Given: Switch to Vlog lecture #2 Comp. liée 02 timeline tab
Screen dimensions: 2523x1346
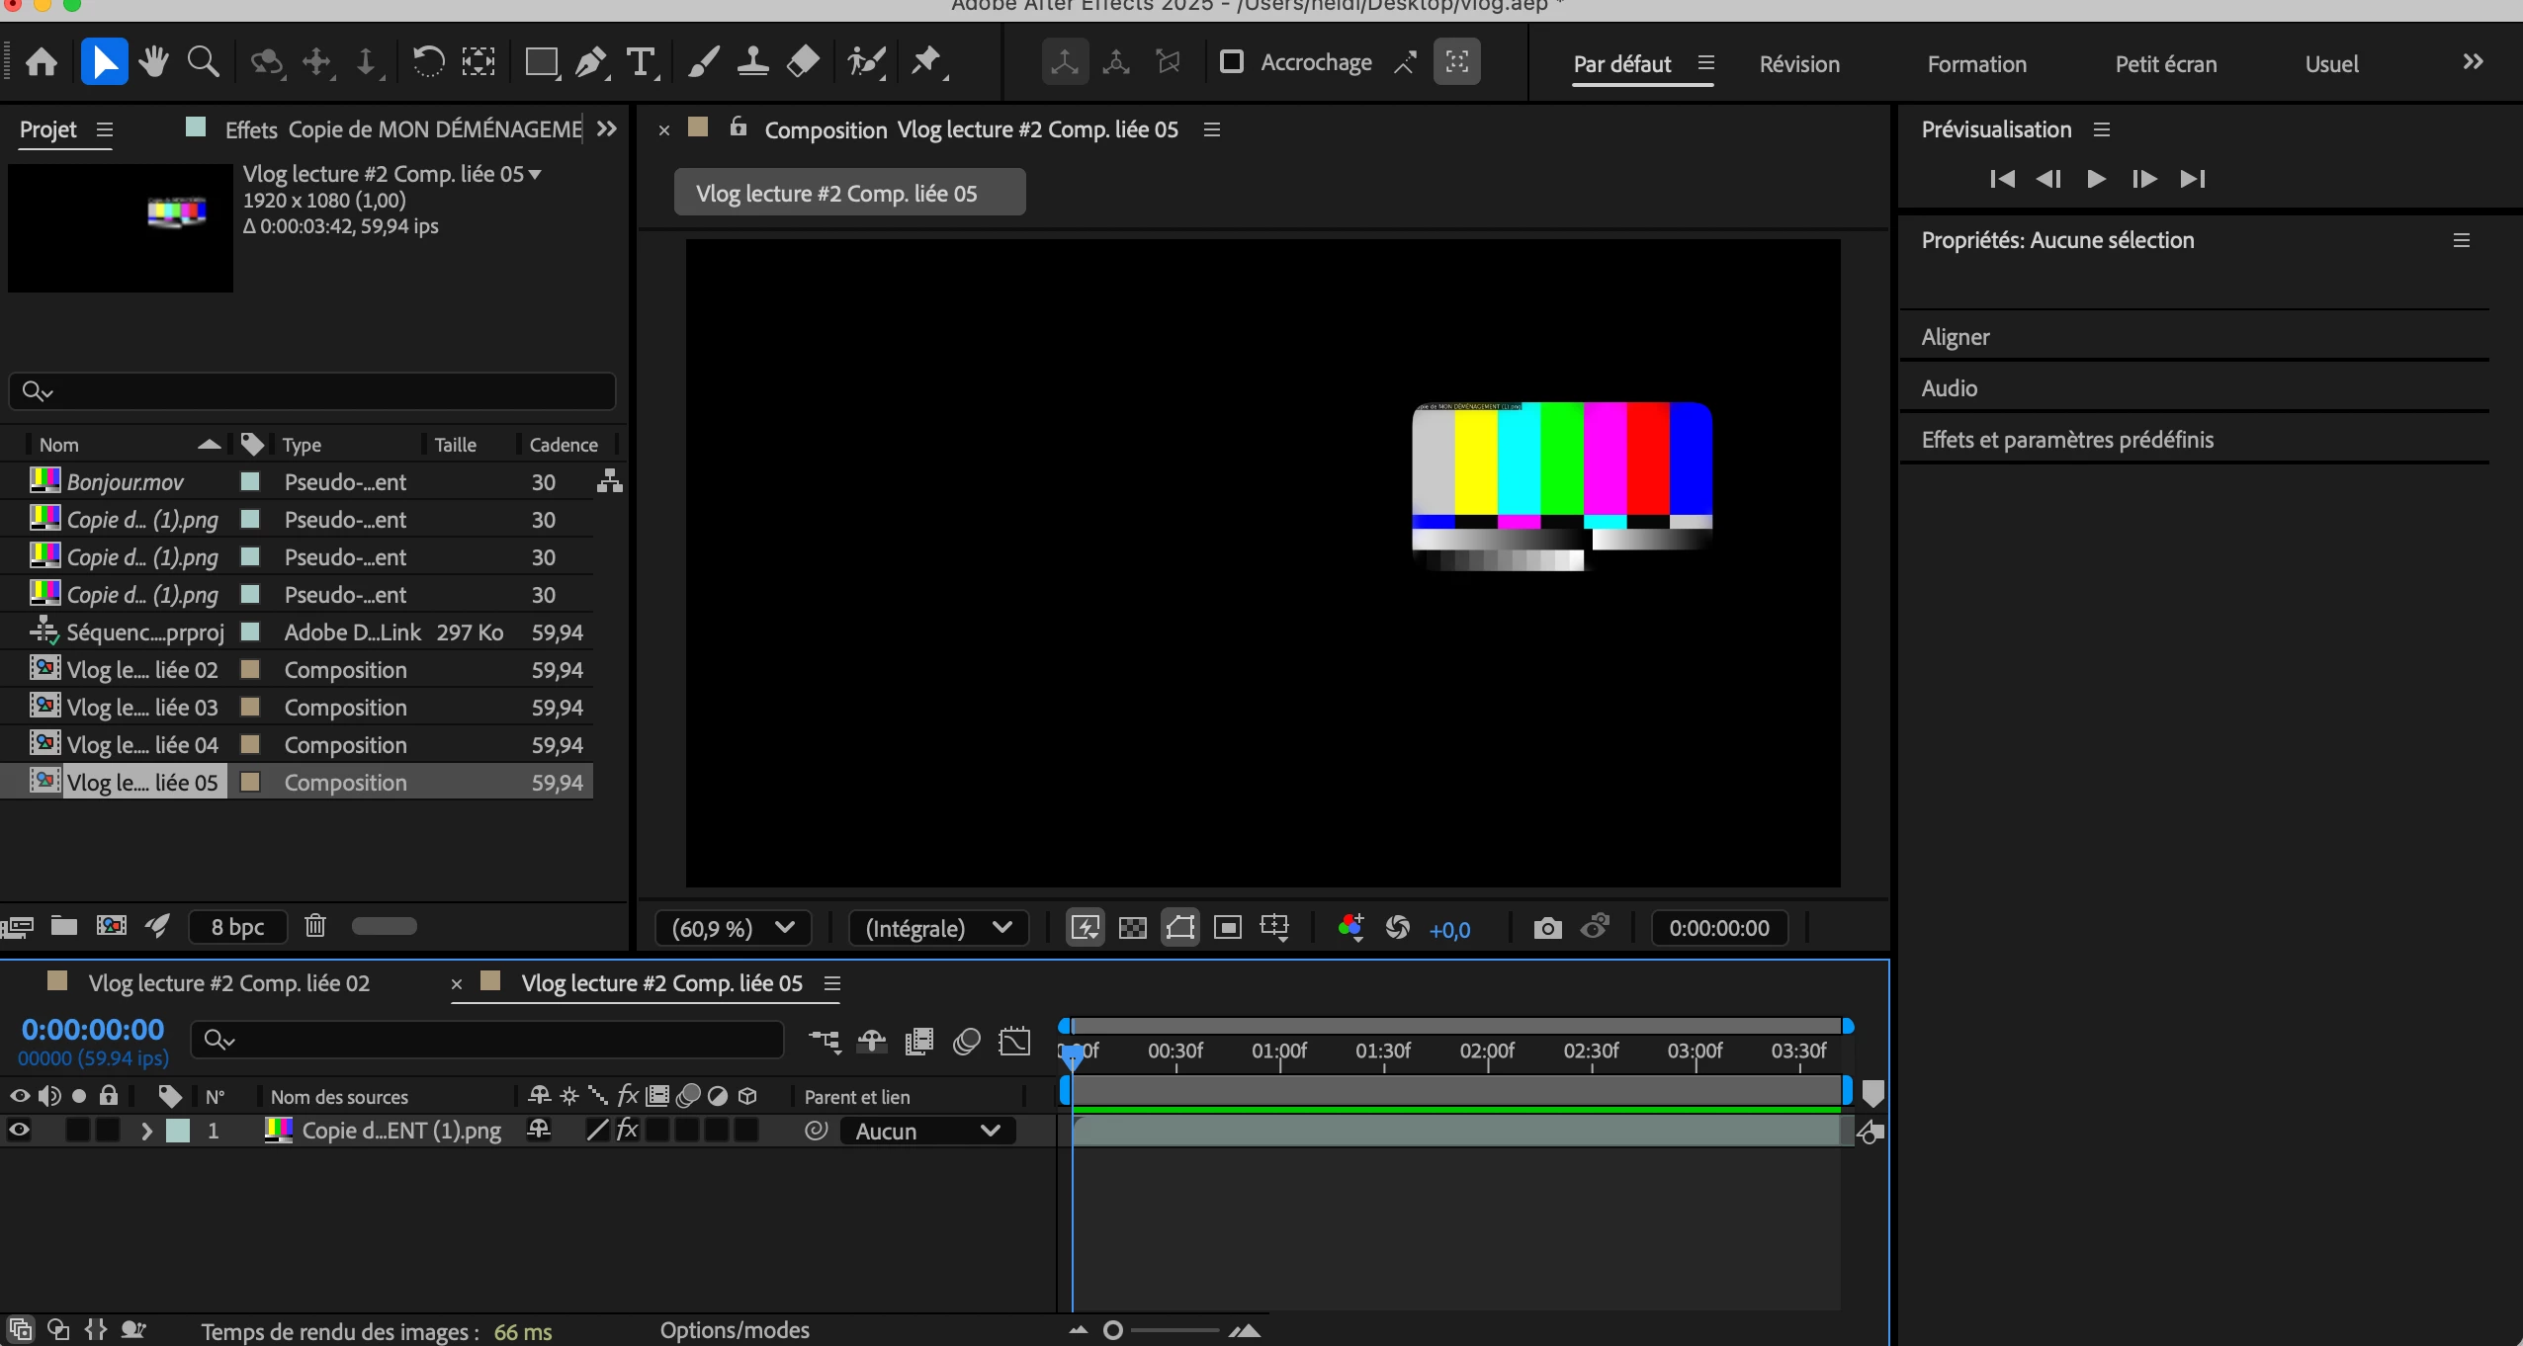Looking at the screenshot, I should click(x=228, y=983).
